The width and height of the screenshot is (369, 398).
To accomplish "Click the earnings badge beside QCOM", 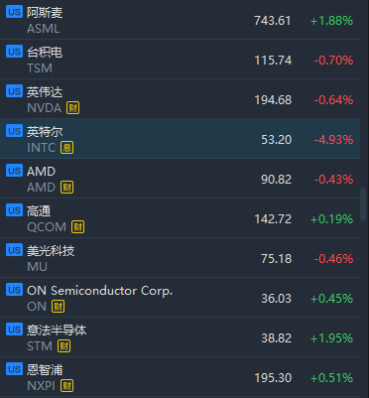I will [x=77, y=227].
